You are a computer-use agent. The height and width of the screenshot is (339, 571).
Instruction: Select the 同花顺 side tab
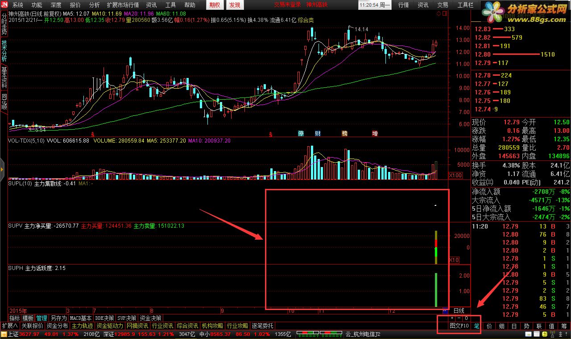(4, 102)
